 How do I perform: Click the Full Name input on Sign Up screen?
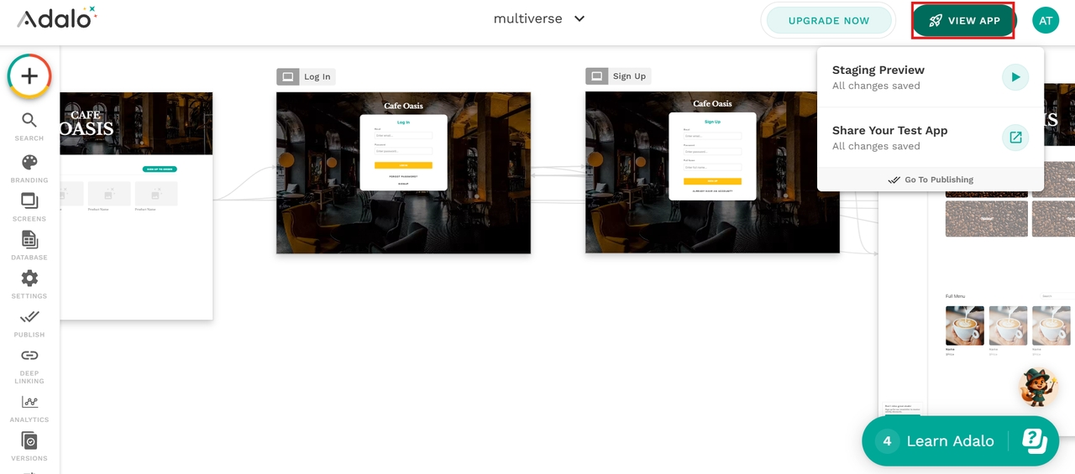point(712,168)
